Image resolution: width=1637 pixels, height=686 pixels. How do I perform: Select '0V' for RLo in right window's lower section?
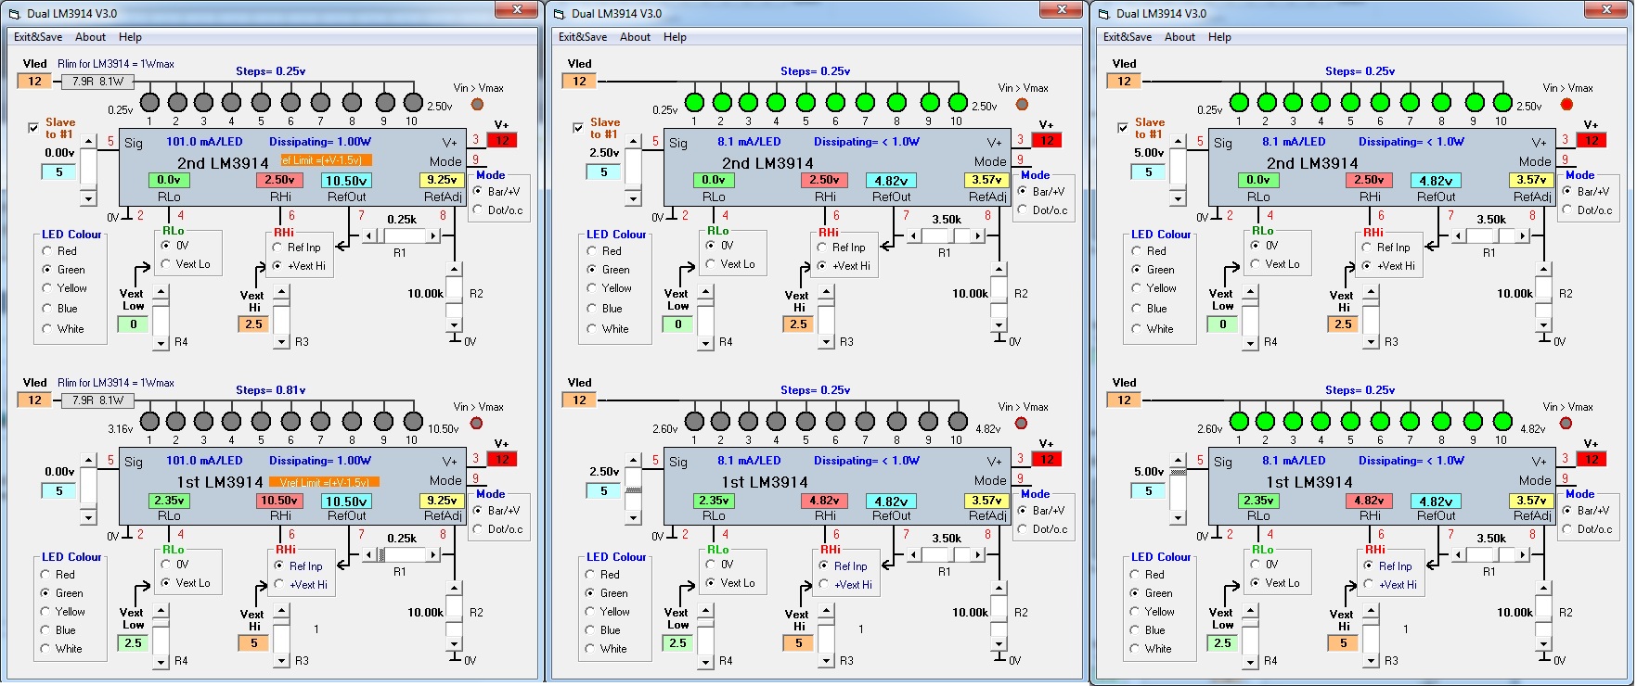[1256, 564]
